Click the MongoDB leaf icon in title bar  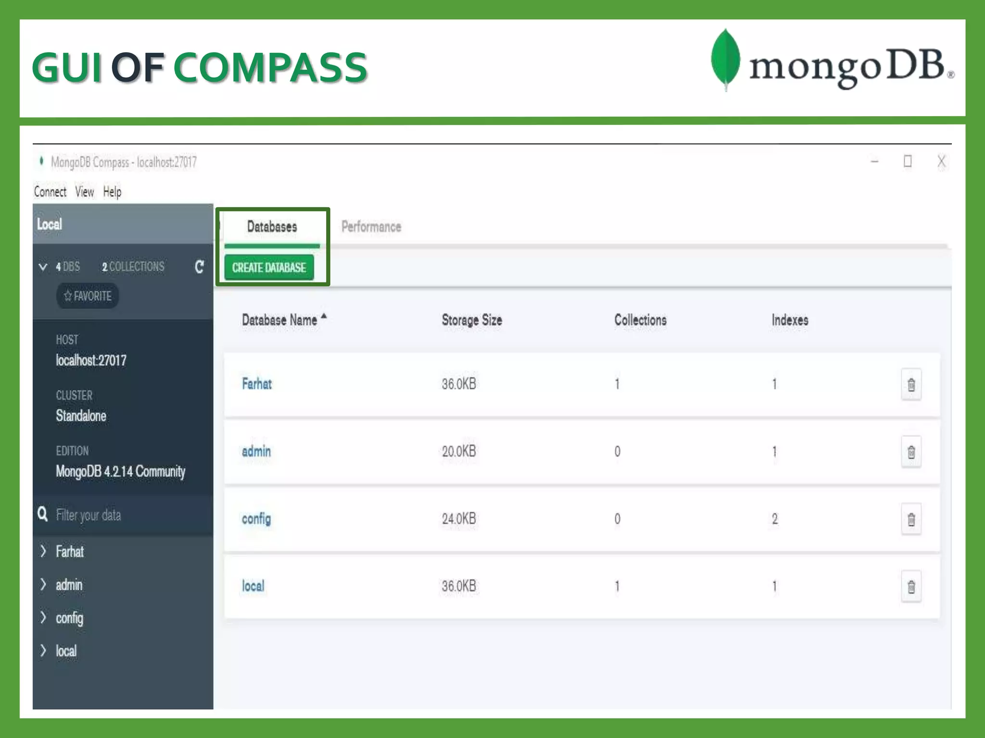tap(42, 161)
